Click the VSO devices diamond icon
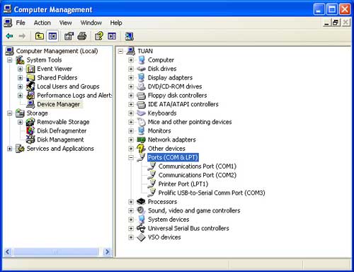 [141, 237]
